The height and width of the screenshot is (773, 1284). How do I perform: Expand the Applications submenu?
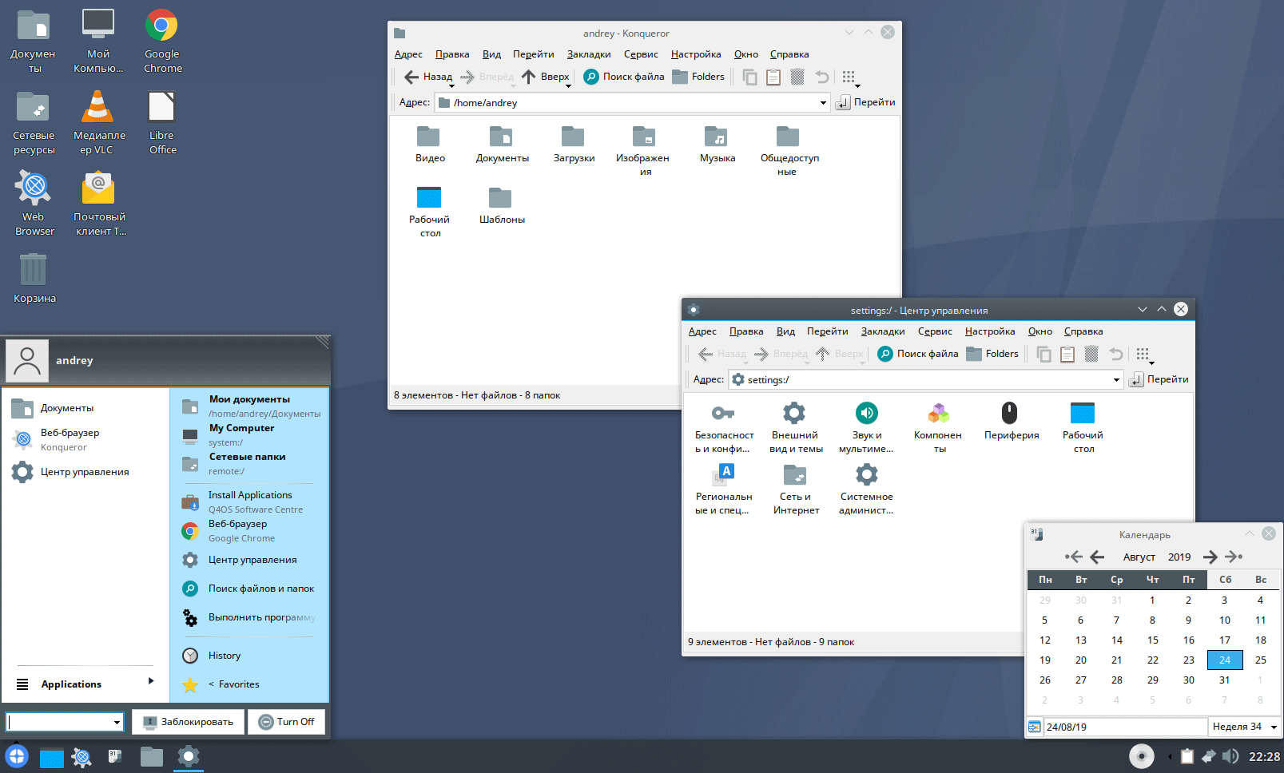point(150,681)
